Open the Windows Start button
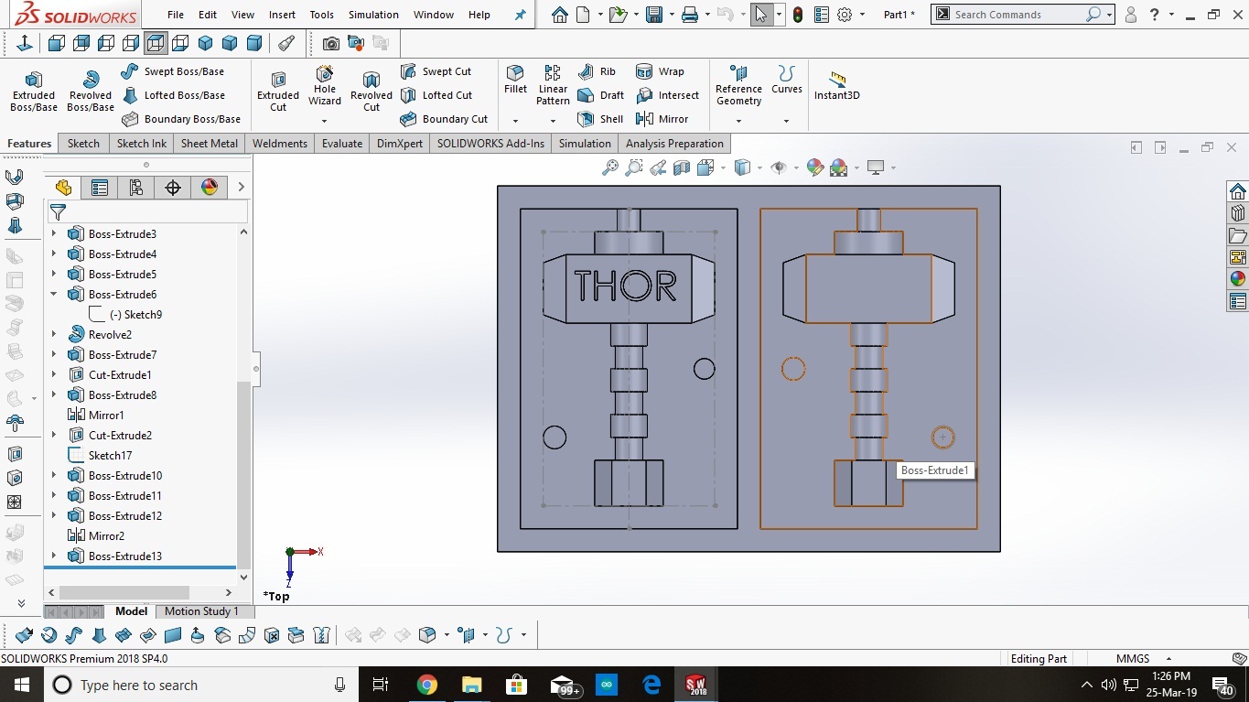 pos(21,685)
